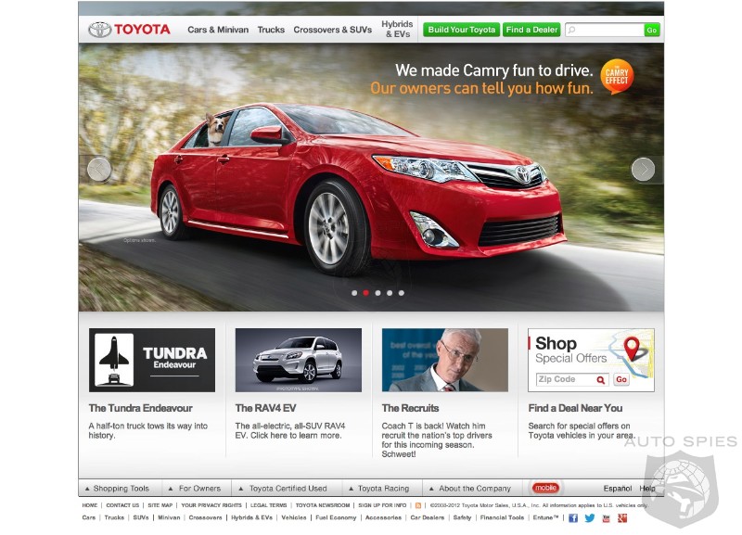742x535 pixels.
Task: Open the SITE MAP footer link
Action: 160,505
